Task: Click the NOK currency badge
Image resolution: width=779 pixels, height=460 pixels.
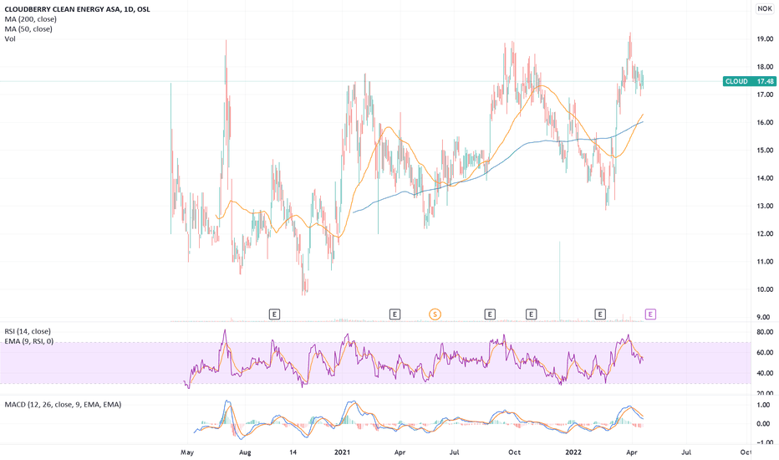Action: (765, 8)
